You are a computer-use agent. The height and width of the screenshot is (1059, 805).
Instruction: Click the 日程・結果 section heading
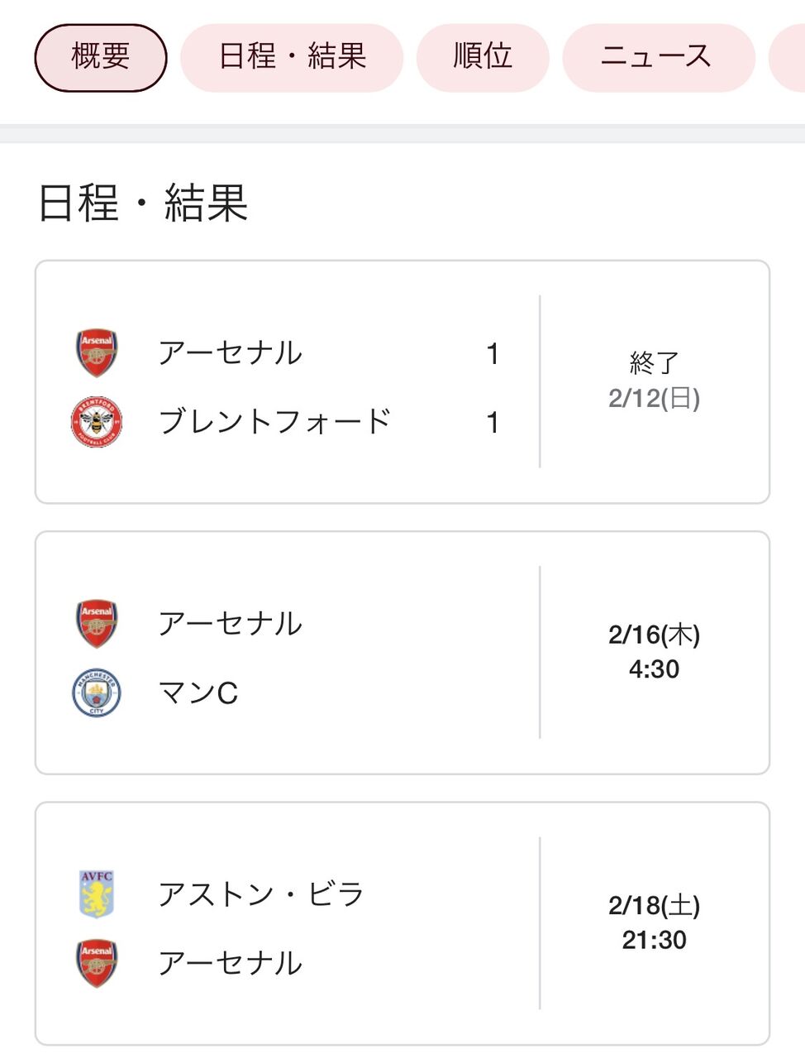pyautogui.click(x=143, y=203)
